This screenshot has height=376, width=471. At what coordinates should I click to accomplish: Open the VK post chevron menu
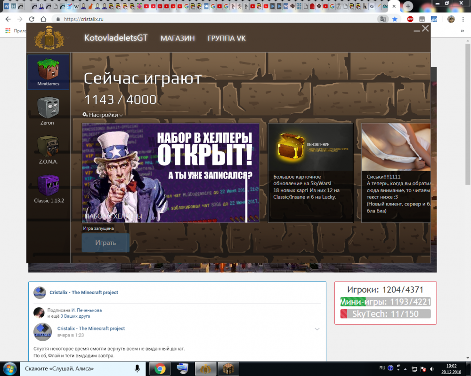[317, 329]
